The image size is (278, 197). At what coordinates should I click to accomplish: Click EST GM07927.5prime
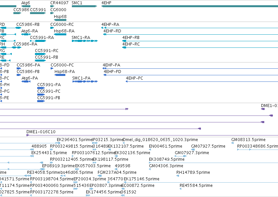(208, 146)
